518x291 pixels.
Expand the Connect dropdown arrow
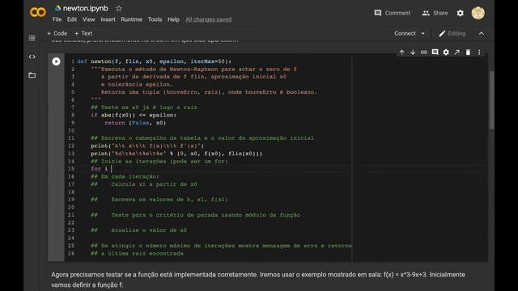click(422, 34)
